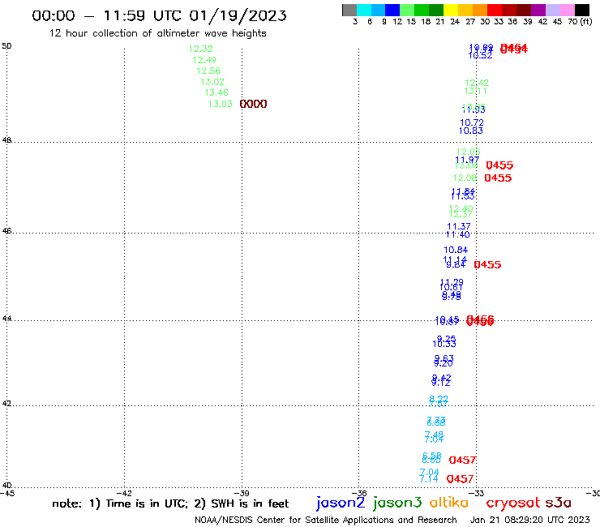
Task: Click the wave height value 12.49
Action: click(204, 60)
